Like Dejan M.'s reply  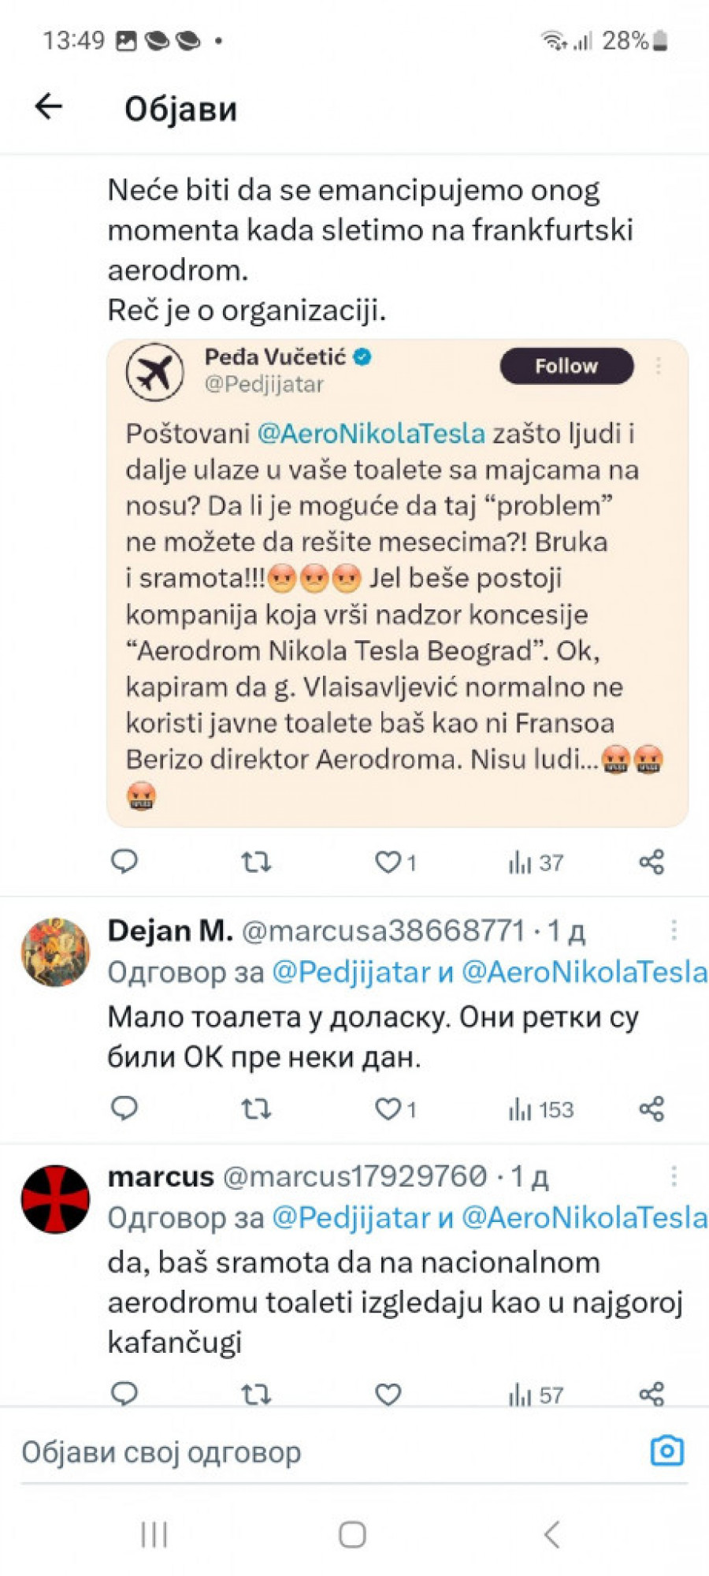(x=388, y=1109)
